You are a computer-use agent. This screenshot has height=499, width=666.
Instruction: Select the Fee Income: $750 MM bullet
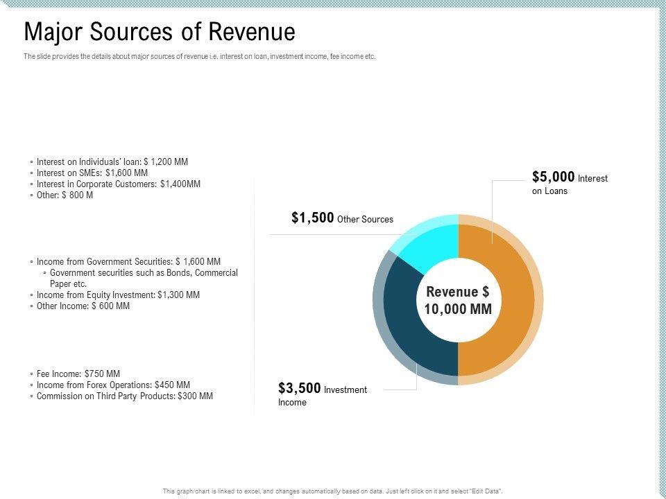point(78,374)
